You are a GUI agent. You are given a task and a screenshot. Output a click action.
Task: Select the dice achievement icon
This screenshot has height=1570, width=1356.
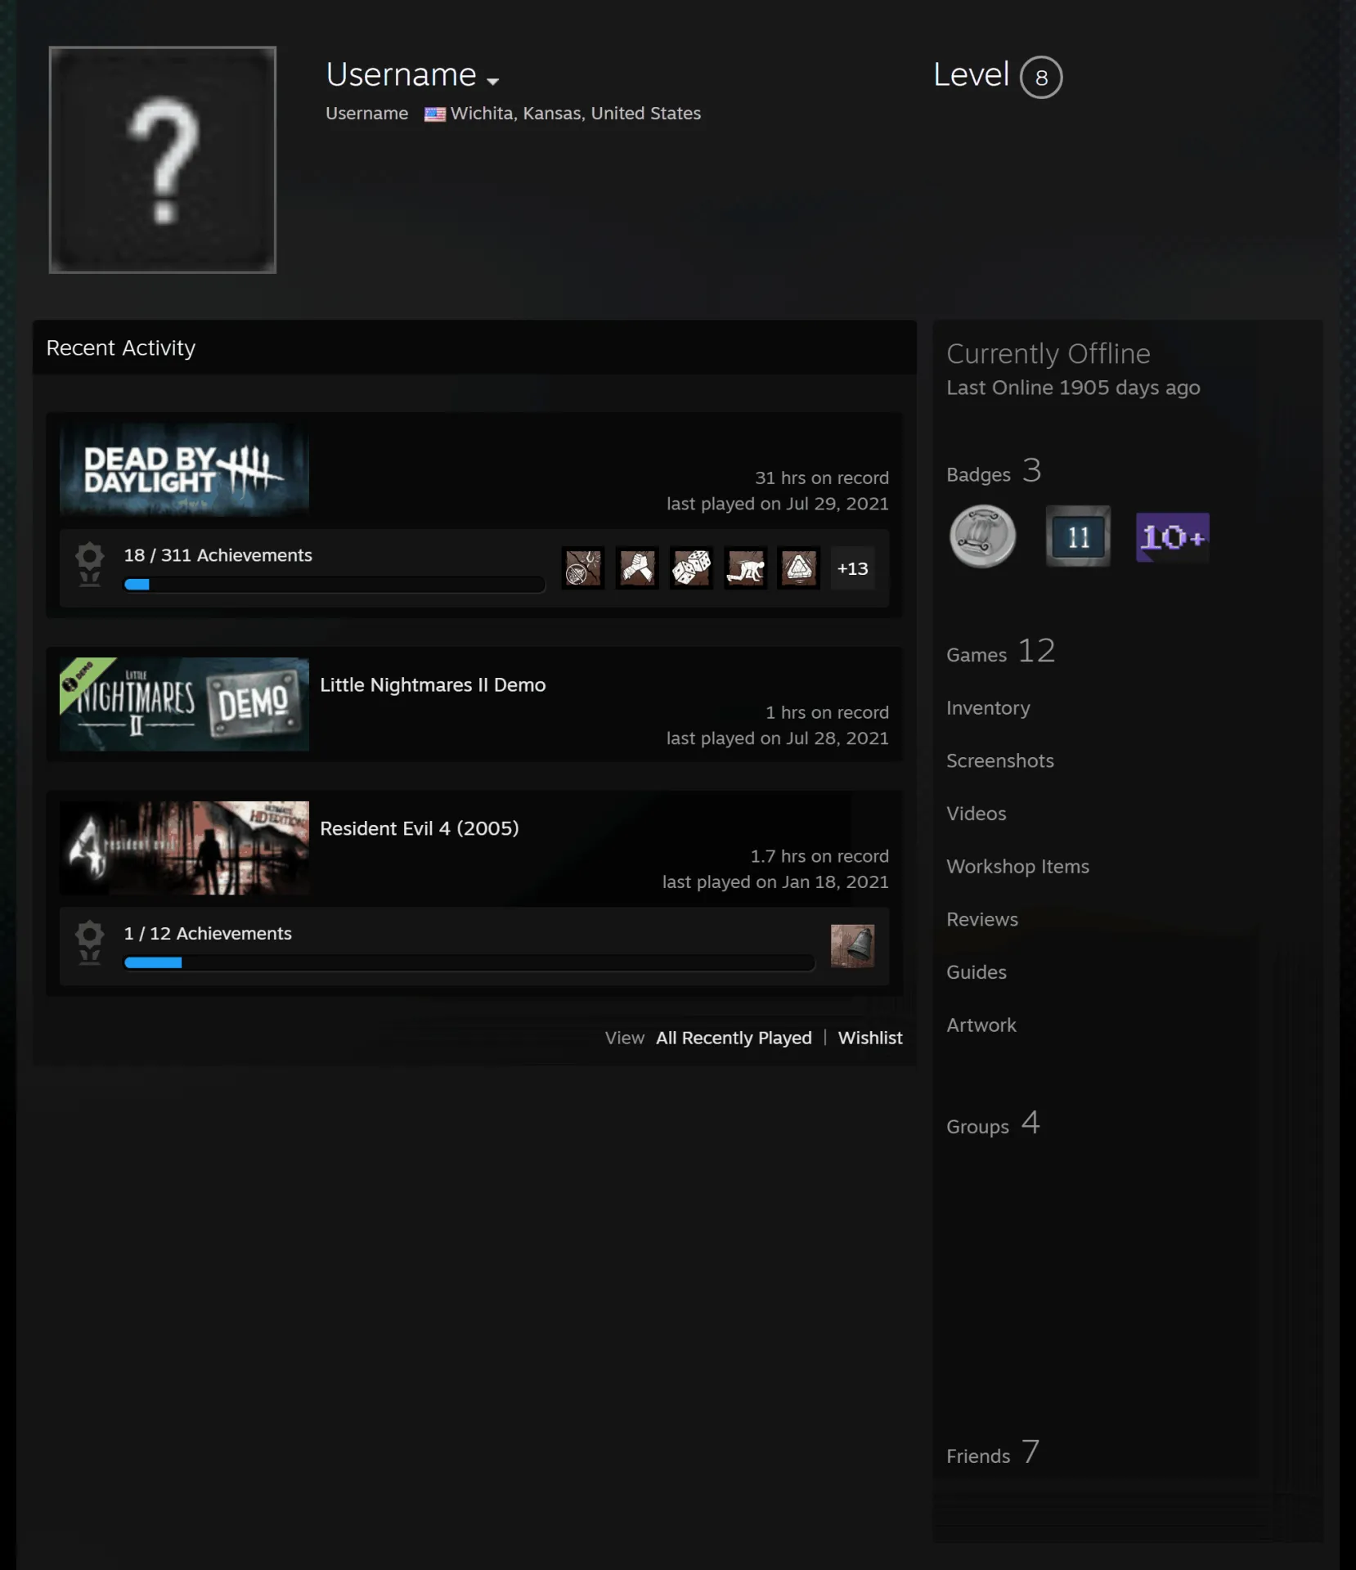691,568
